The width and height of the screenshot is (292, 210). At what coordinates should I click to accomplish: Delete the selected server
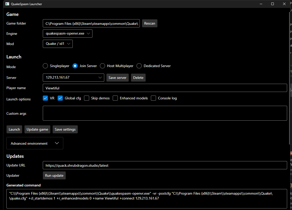[138, 78]
